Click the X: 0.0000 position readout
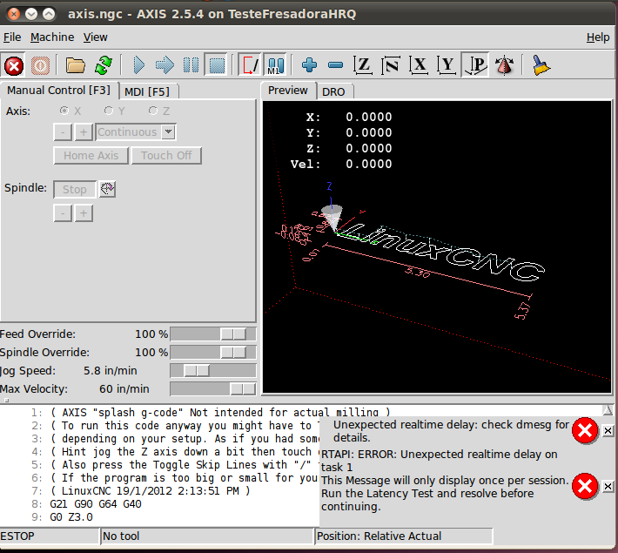This screenshot has height=553, width=618. point(349,118)
